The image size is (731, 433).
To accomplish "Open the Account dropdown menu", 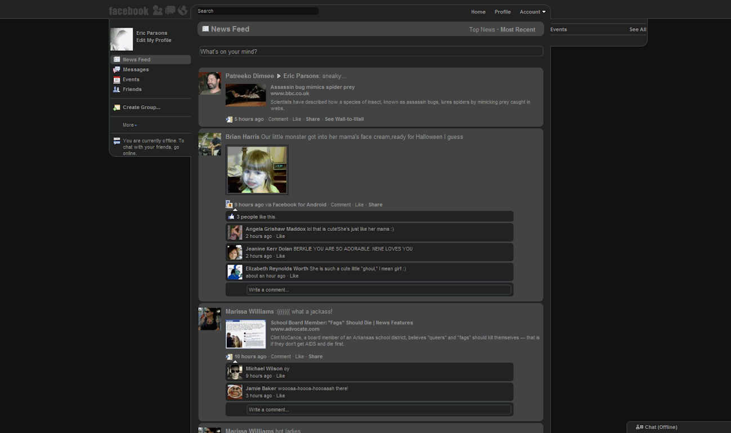I will pyautogui.click(x=531, y=11).
